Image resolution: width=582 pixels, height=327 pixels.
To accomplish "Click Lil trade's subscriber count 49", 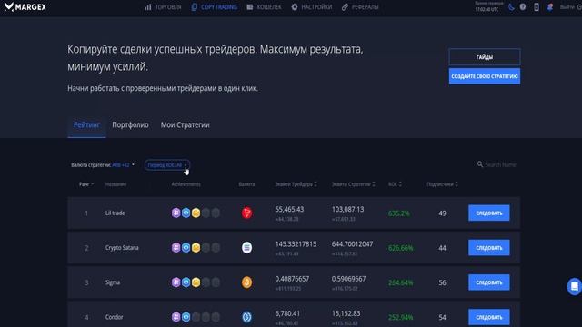I will [x=442, y=213].
